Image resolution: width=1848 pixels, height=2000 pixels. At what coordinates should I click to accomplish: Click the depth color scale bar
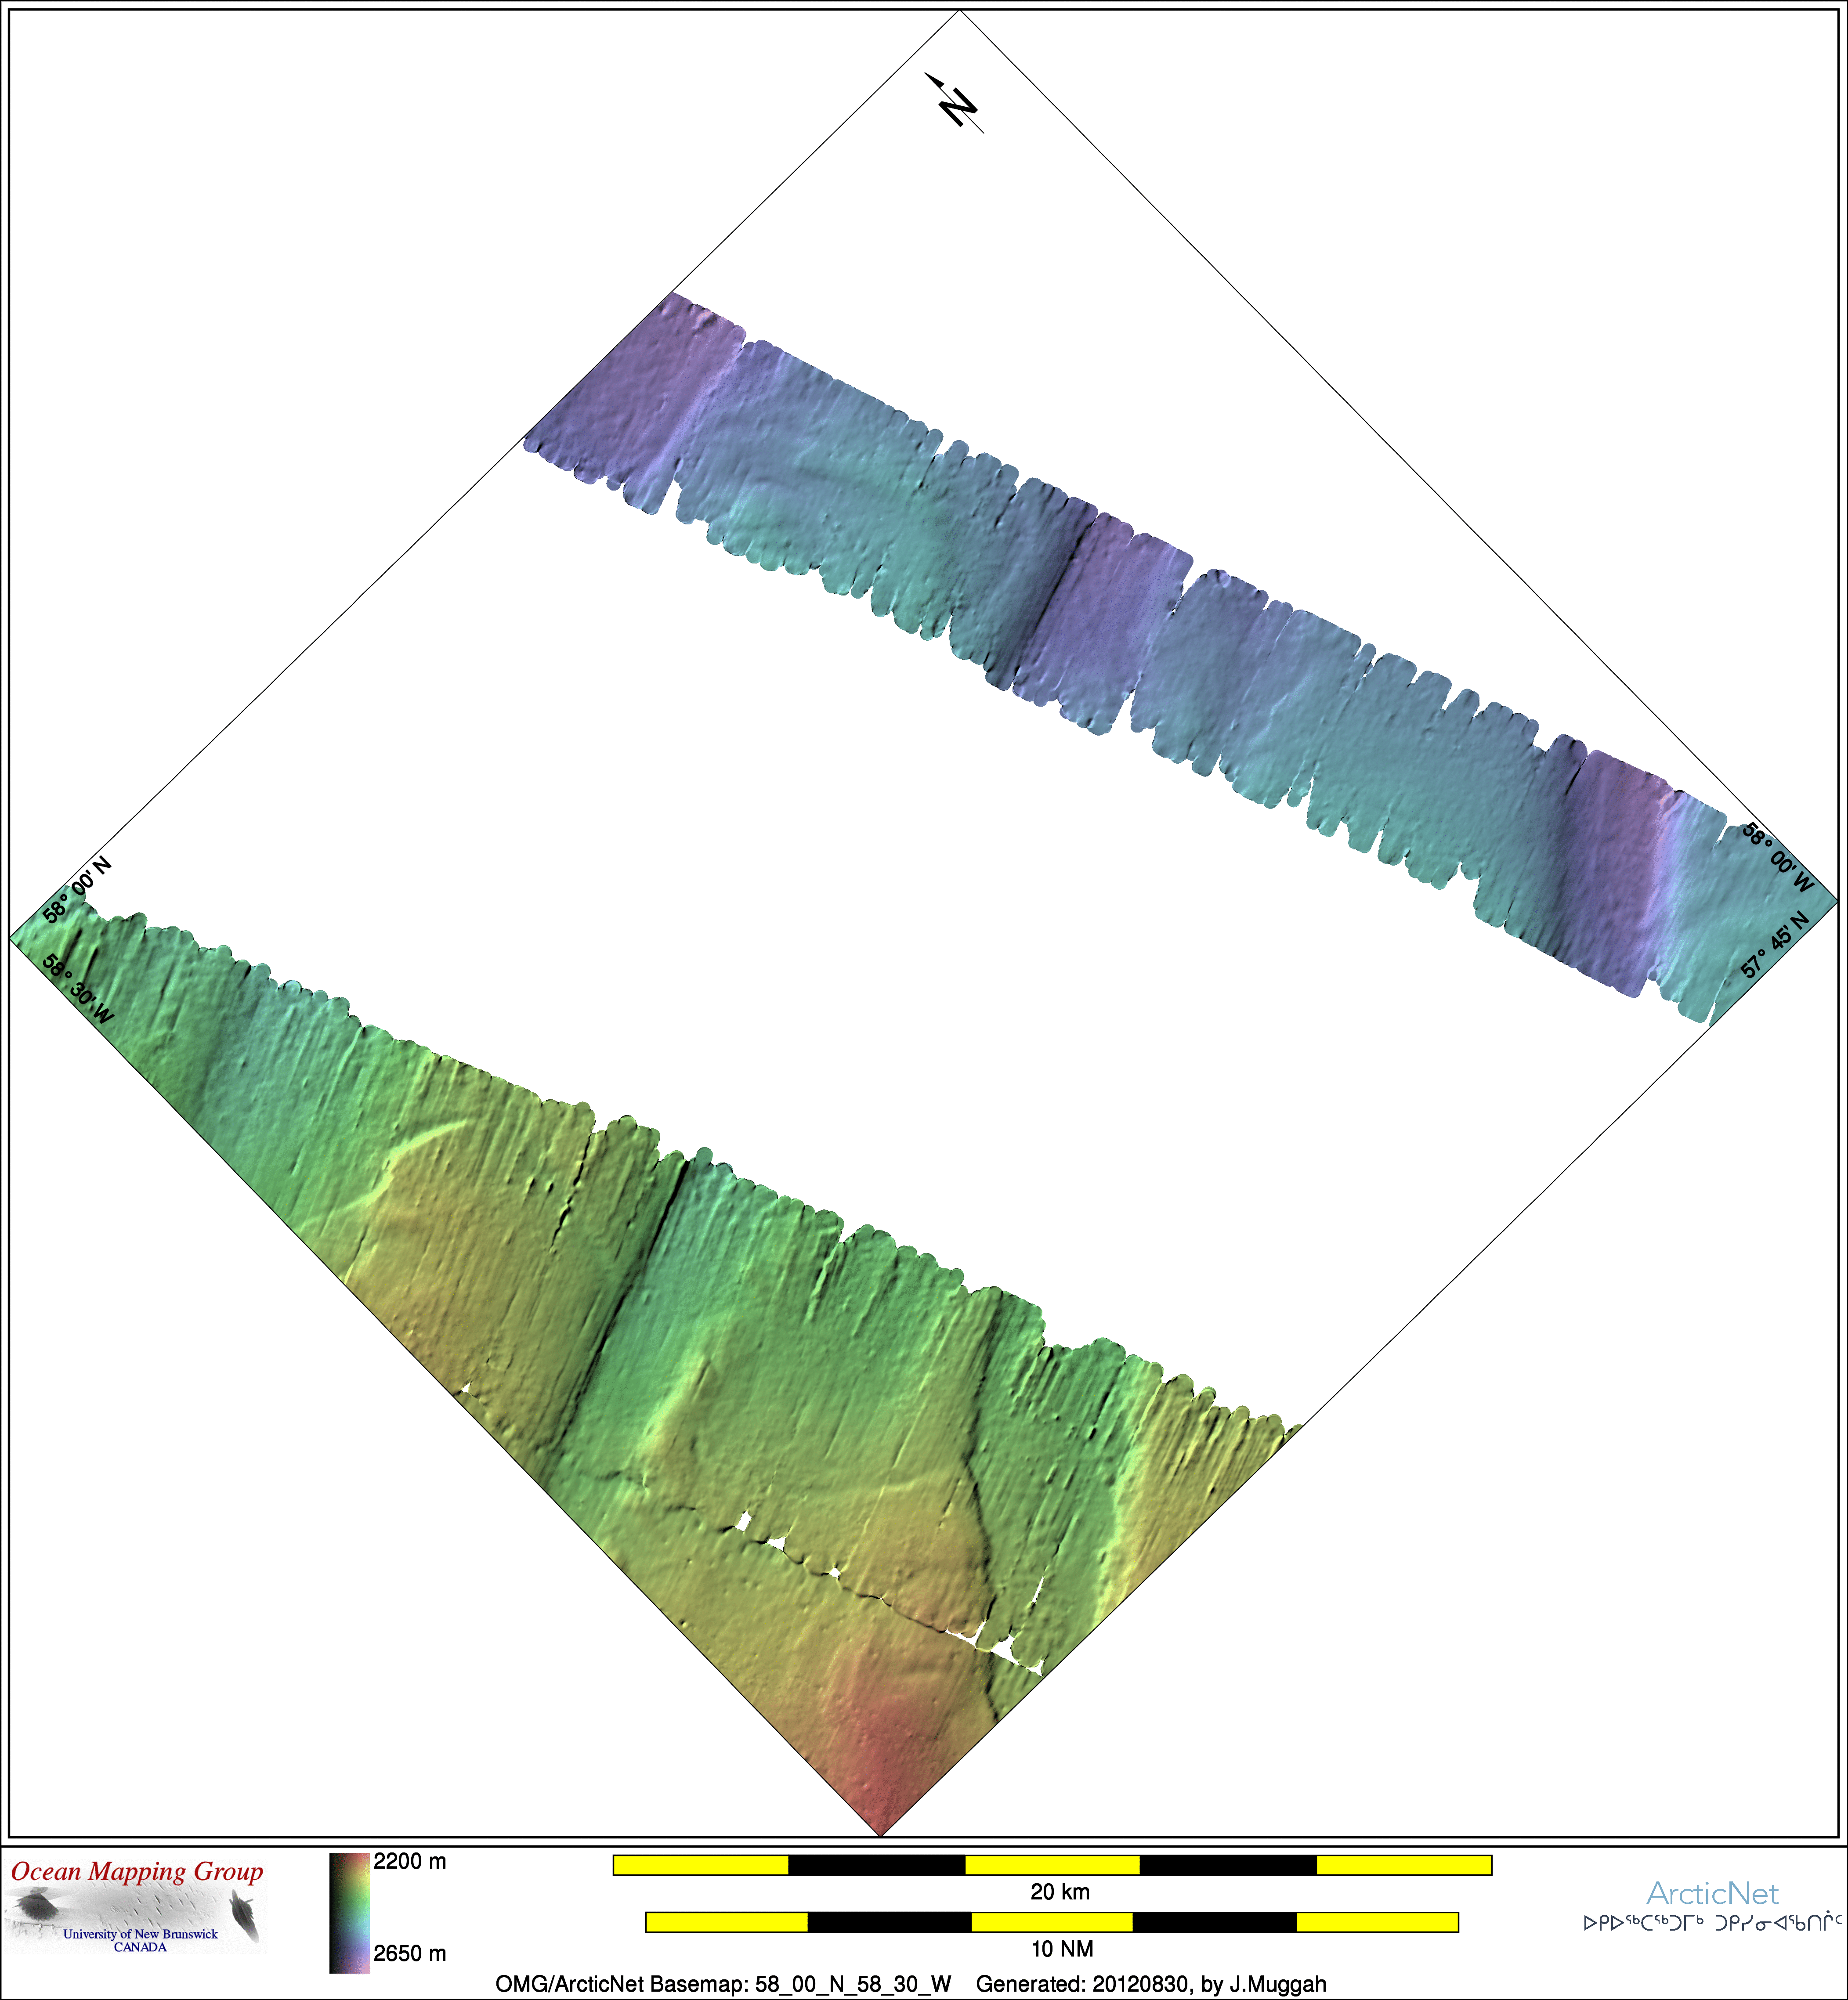click(x=349, y=1912)
